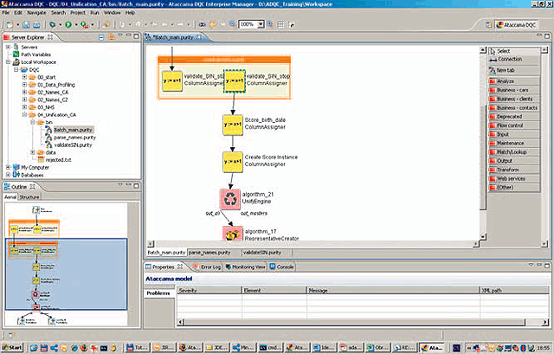Screen dimensions: 554x354
Task: Open the Web services palette group
Action: coord(513,178)
